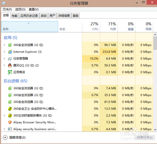Switch to the 性能 tab

point(15,16)
